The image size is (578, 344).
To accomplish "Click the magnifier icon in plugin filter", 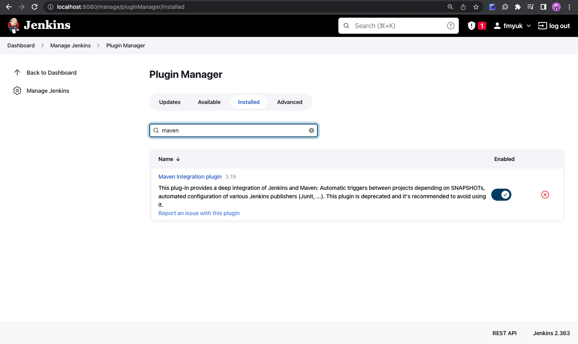I will [x=156, y=130].
